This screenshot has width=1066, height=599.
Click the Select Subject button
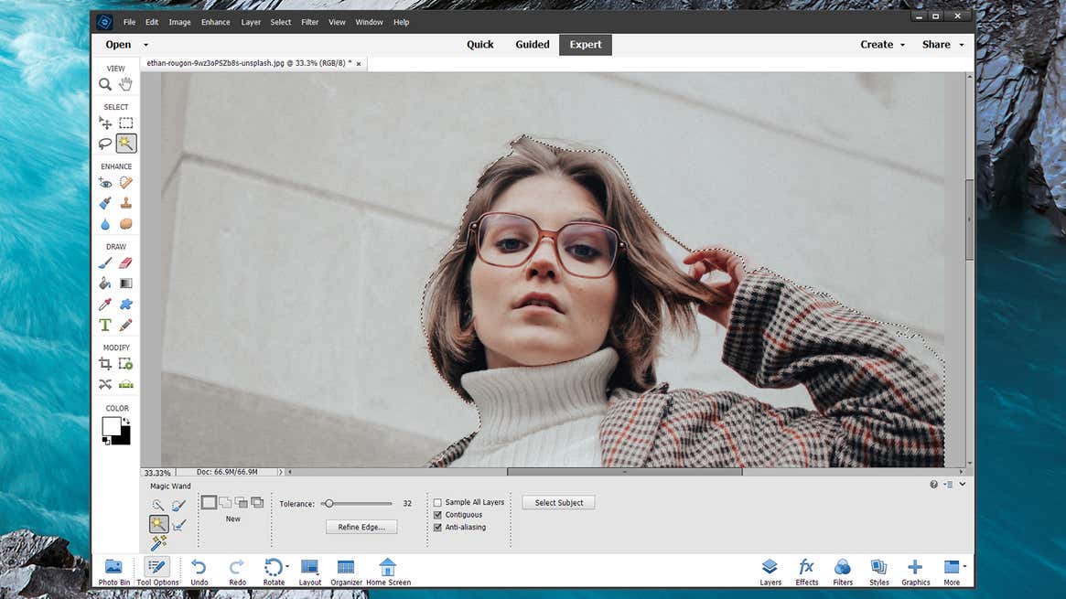click(558, 503)
